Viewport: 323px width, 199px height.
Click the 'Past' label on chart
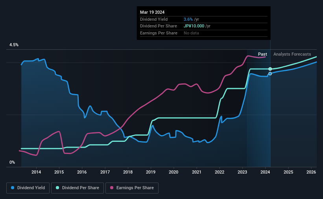tap(262, 54)
